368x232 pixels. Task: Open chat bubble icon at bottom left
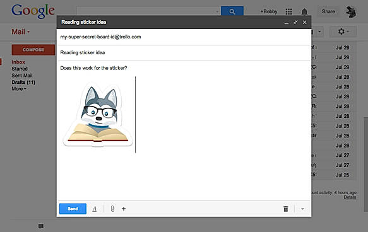coord(41,226)
